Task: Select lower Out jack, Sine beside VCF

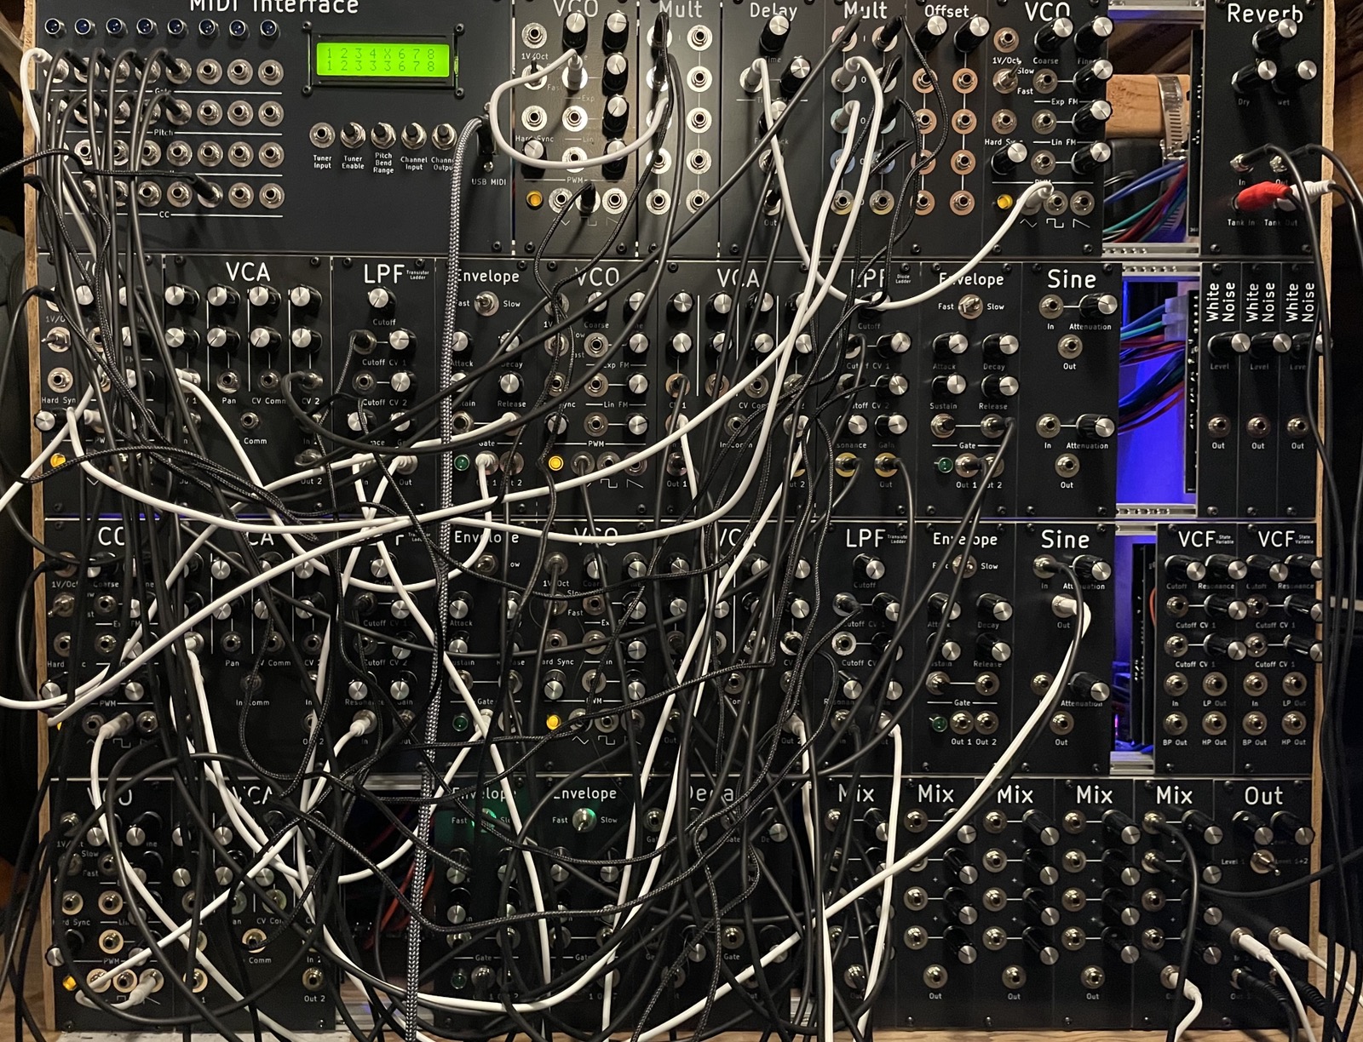Action: [x=1061, y=723]
